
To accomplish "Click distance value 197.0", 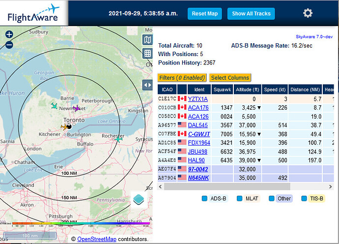I will [314, 160].
